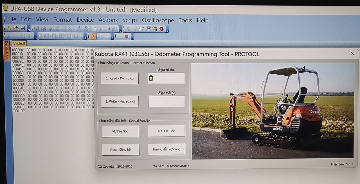Click the '1. Read - Đọc số cũ' button
The height and width of the screenshot is (184, 360).
point(120,78)
